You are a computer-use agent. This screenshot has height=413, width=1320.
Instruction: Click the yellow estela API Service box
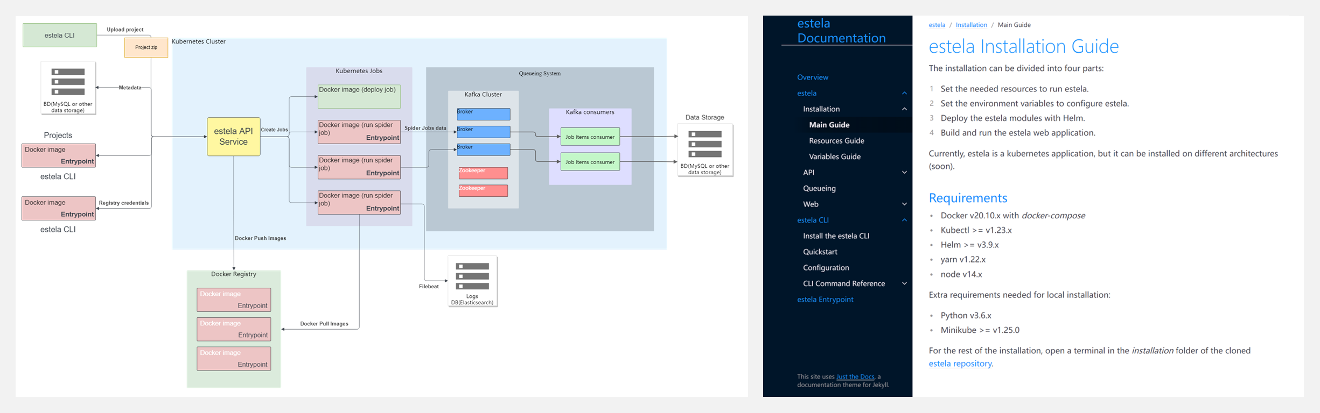pyautogui.click(x=233, y=137)
